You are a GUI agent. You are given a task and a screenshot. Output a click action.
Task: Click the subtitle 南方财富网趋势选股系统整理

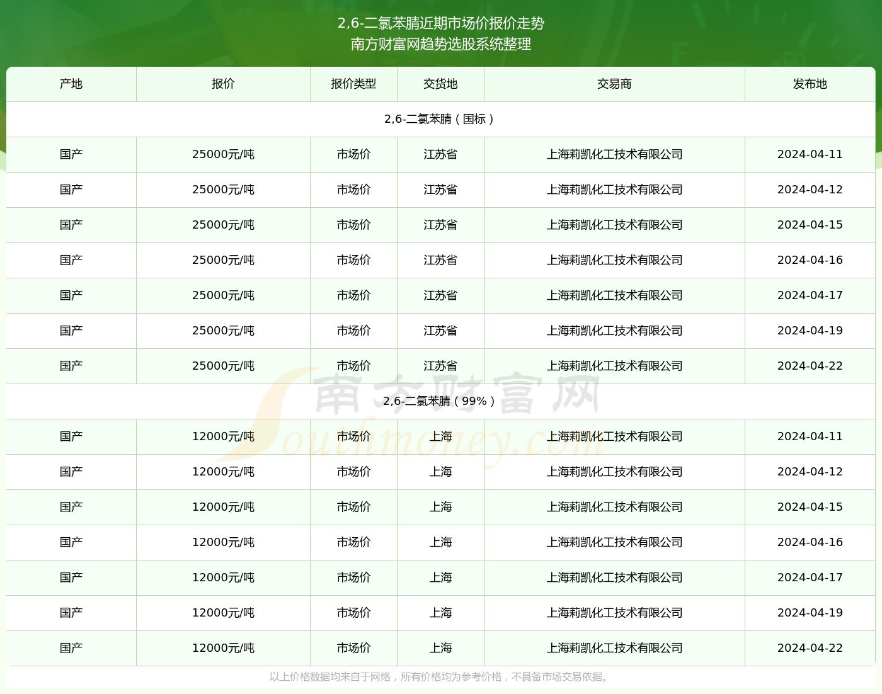pos(441,44)
